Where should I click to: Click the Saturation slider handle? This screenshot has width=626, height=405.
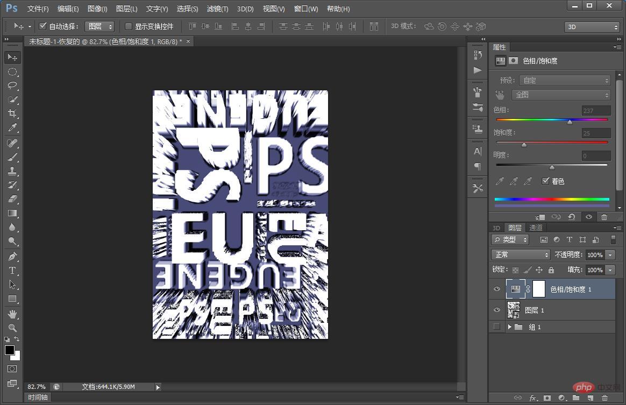pyautogui.click(x=524, y=145)
